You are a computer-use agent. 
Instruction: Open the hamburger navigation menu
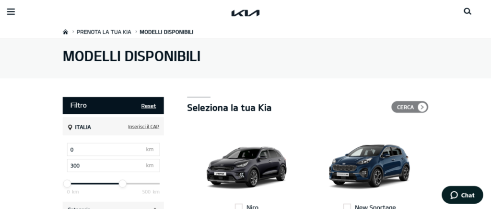point(11,11)
